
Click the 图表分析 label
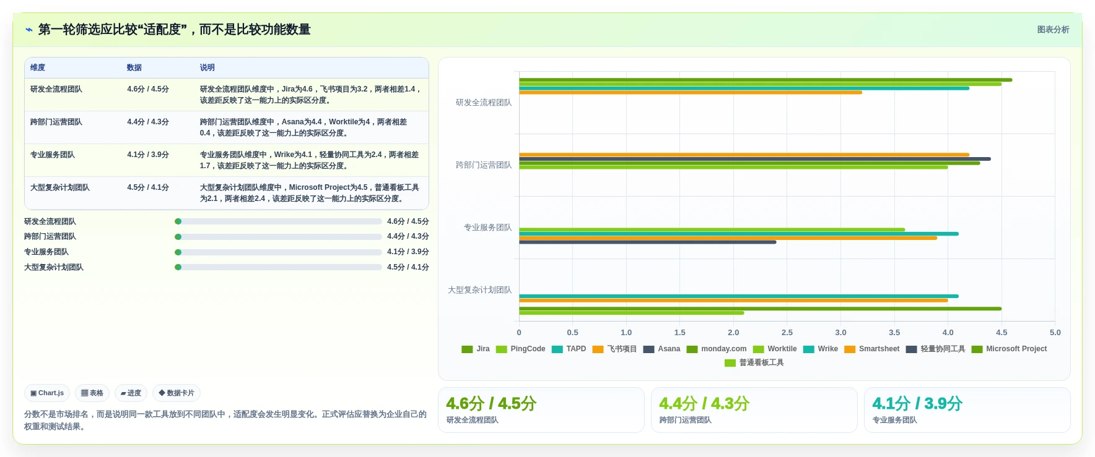pyautogui.click(x=1053, y=30)
